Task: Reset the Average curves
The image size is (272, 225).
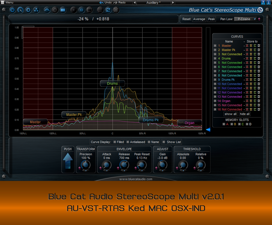Action: coord(199,19)
